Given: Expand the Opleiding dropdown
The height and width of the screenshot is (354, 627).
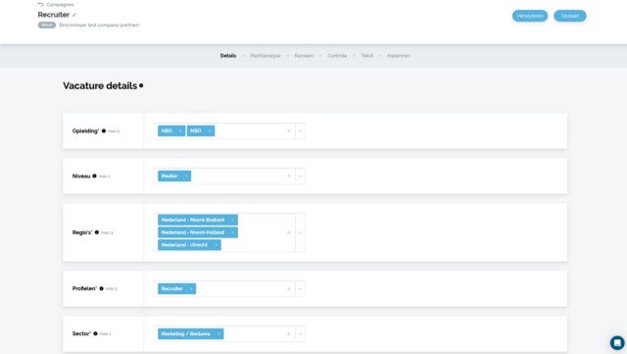Looking at the screenshot, I should 301,131.
